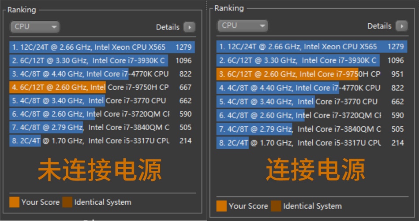Screen dimensions: 419x221
Task: Click score value 951 in right panel
Action: (397, 74)
